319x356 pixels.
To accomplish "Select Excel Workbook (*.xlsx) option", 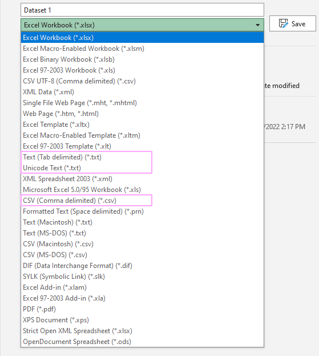I will click(143, 38).
